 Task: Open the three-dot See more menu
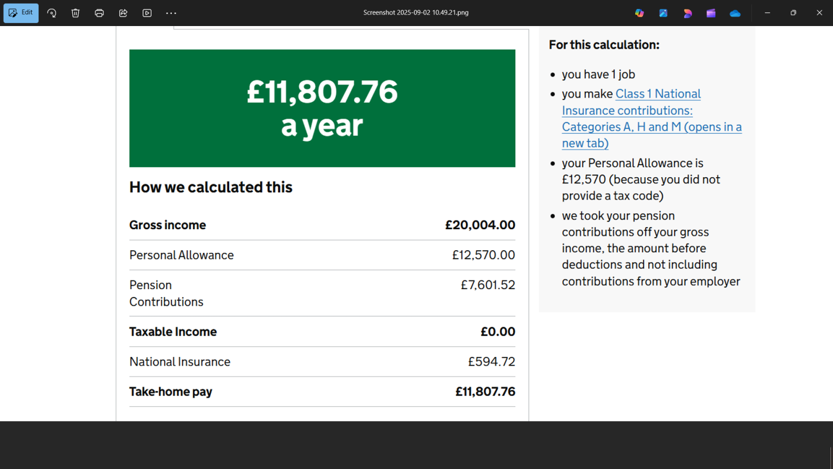click(x=171, y=13)
